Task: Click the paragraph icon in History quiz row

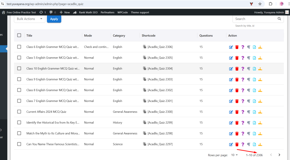Action: [249, 123]
